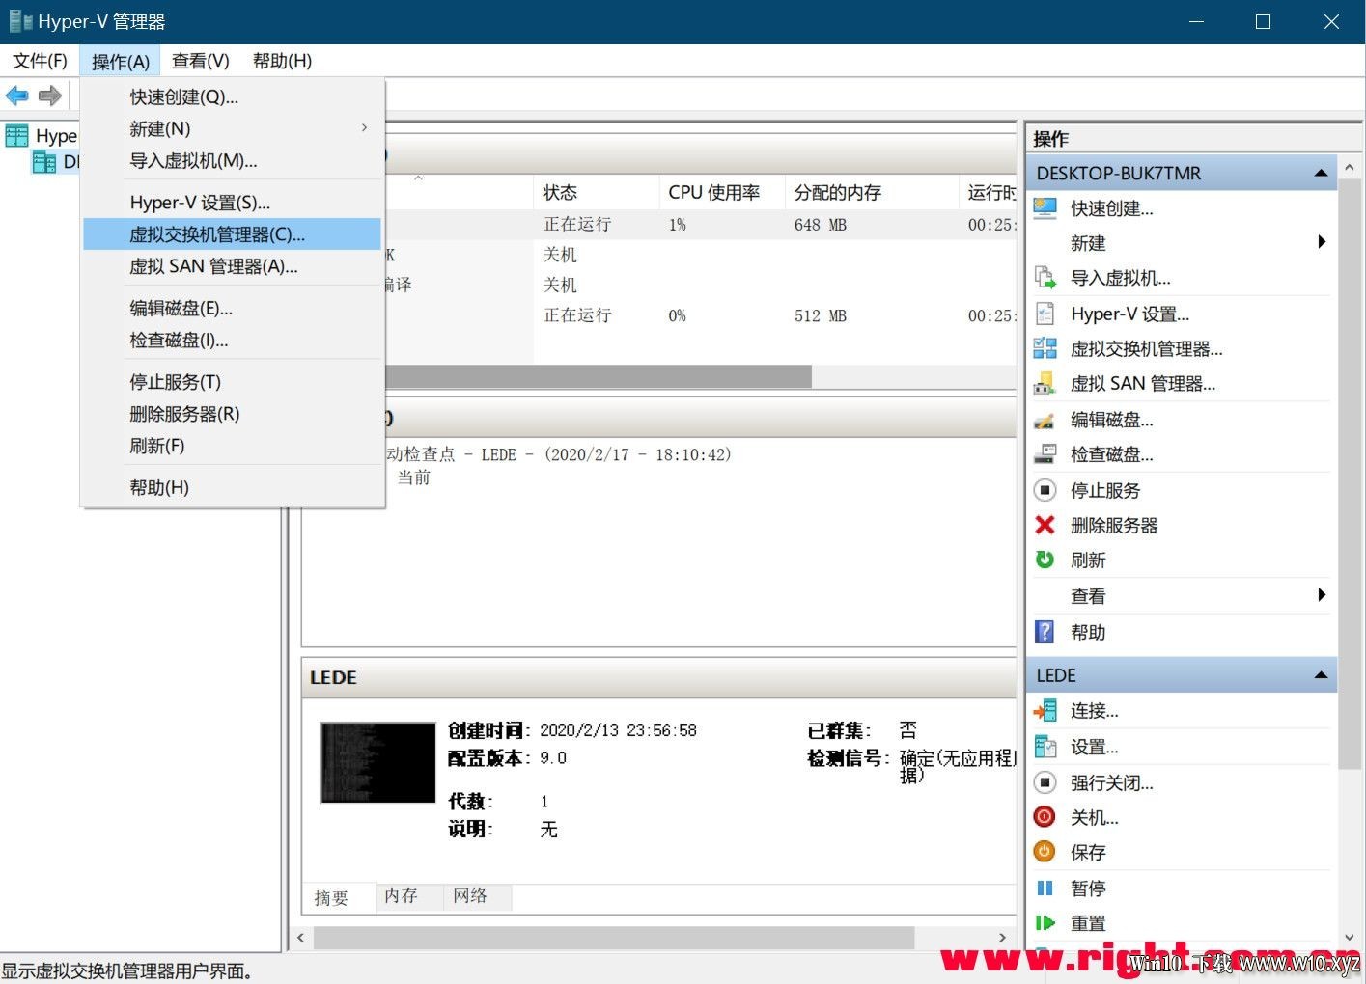This screenshot has width=1366, height=984.
Task: Choose 编辑磁盘(E)... from the menu
Action: click(232, 309)
